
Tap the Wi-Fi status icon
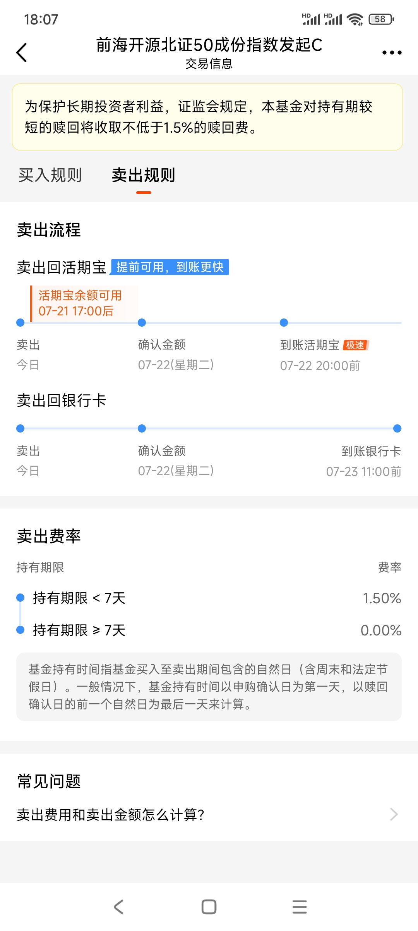[x=355, y=19]
